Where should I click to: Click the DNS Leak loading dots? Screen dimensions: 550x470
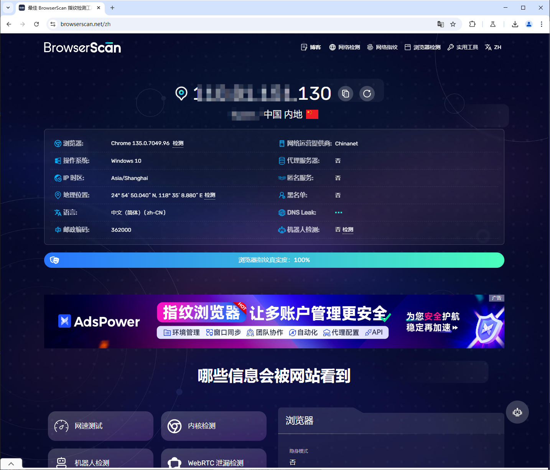[339, 212]
